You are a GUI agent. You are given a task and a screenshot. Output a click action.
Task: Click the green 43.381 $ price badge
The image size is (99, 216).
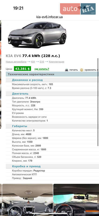(x=22, y=69)
